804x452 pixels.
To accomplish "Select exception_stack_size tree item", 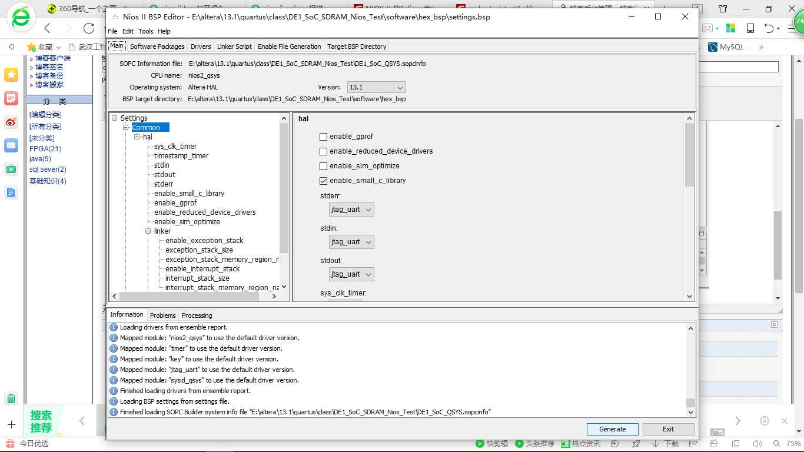I will pyautogui.click(x=199, y=250).
